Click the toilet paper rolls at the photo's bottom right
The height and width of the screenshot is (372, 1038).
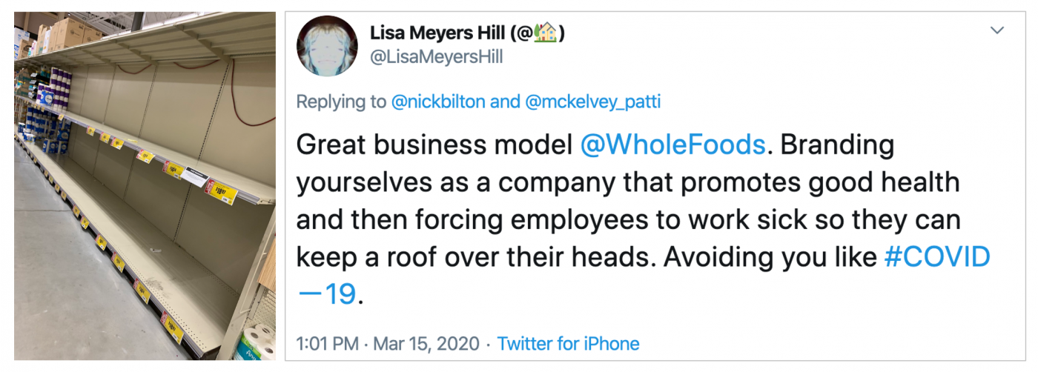tap(256, 342)
